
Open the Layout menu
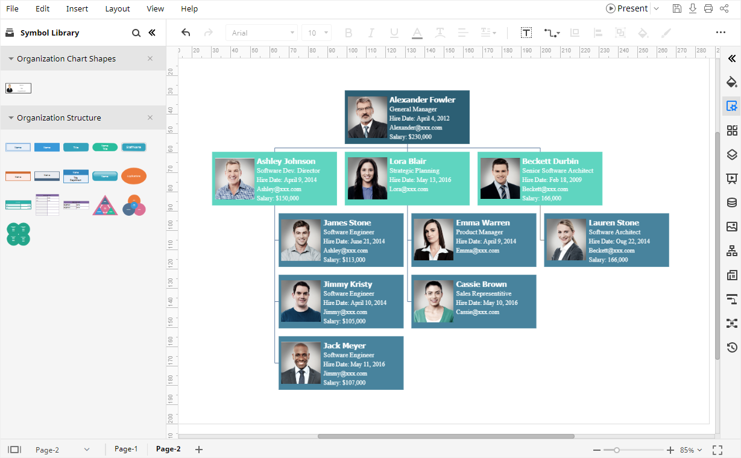coord(117,8)
